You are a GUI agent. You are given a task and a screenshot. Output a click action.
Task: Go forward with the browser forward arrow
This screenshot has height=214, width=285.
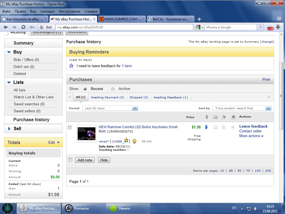[14, 27]
